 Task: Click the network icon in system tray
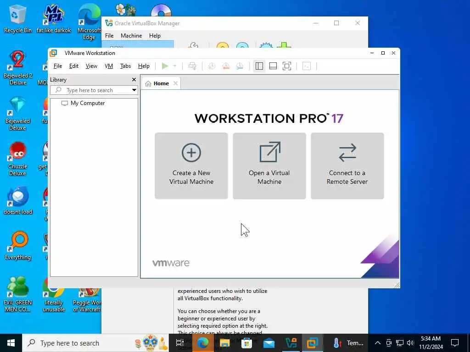point(400,343)
